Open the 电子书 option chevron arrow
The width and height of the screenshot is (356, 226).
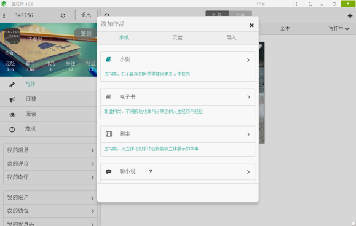248,97
